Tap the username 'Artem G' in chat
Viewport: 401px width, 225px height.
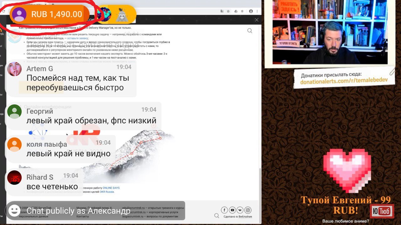40,69
